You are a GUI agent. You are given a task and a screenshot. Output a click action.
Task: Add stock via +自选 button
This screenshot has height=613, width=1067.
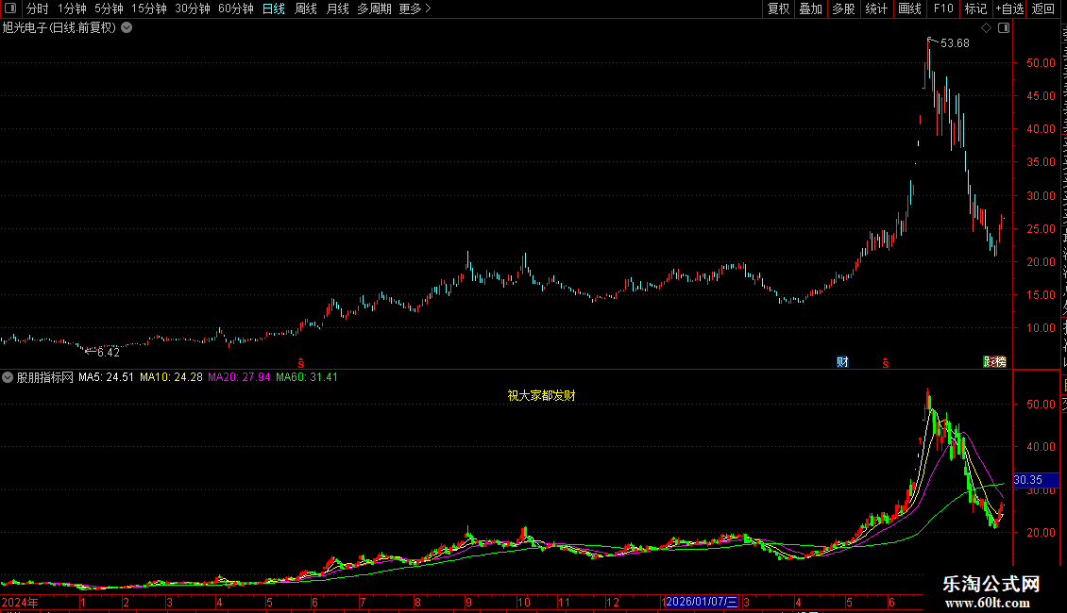[x=1009, y=8]
